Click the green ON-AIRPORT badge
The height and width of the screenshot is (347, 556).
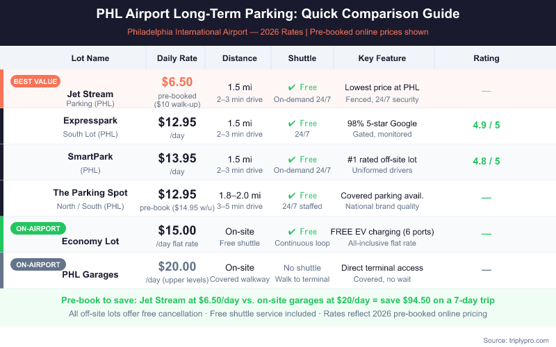[38, 228]
